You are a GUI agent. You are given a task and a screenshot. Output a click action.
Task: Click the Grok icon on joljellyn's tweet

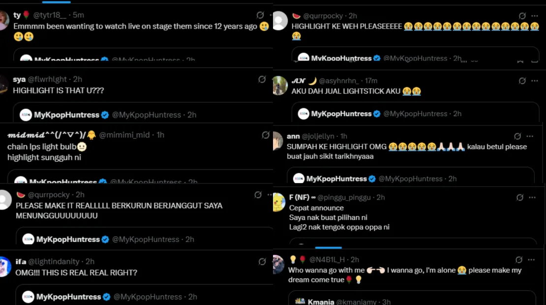(517, 136)
